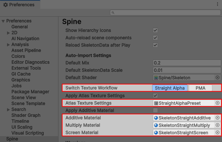Click the SkeletonStraightMultiply material icon
The width and height of the screenshot is (222, 142).
156,125
